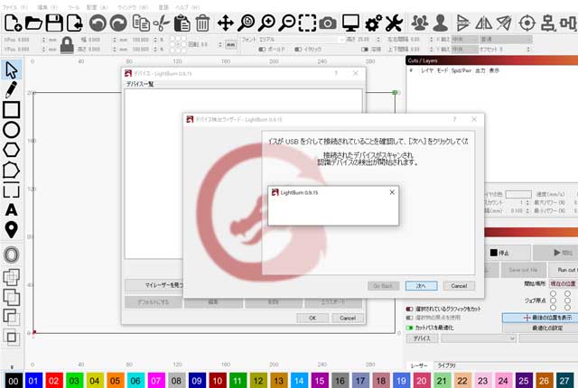Select the Position Laser marker tool
578x388 pixels.
tap(12, 230)
